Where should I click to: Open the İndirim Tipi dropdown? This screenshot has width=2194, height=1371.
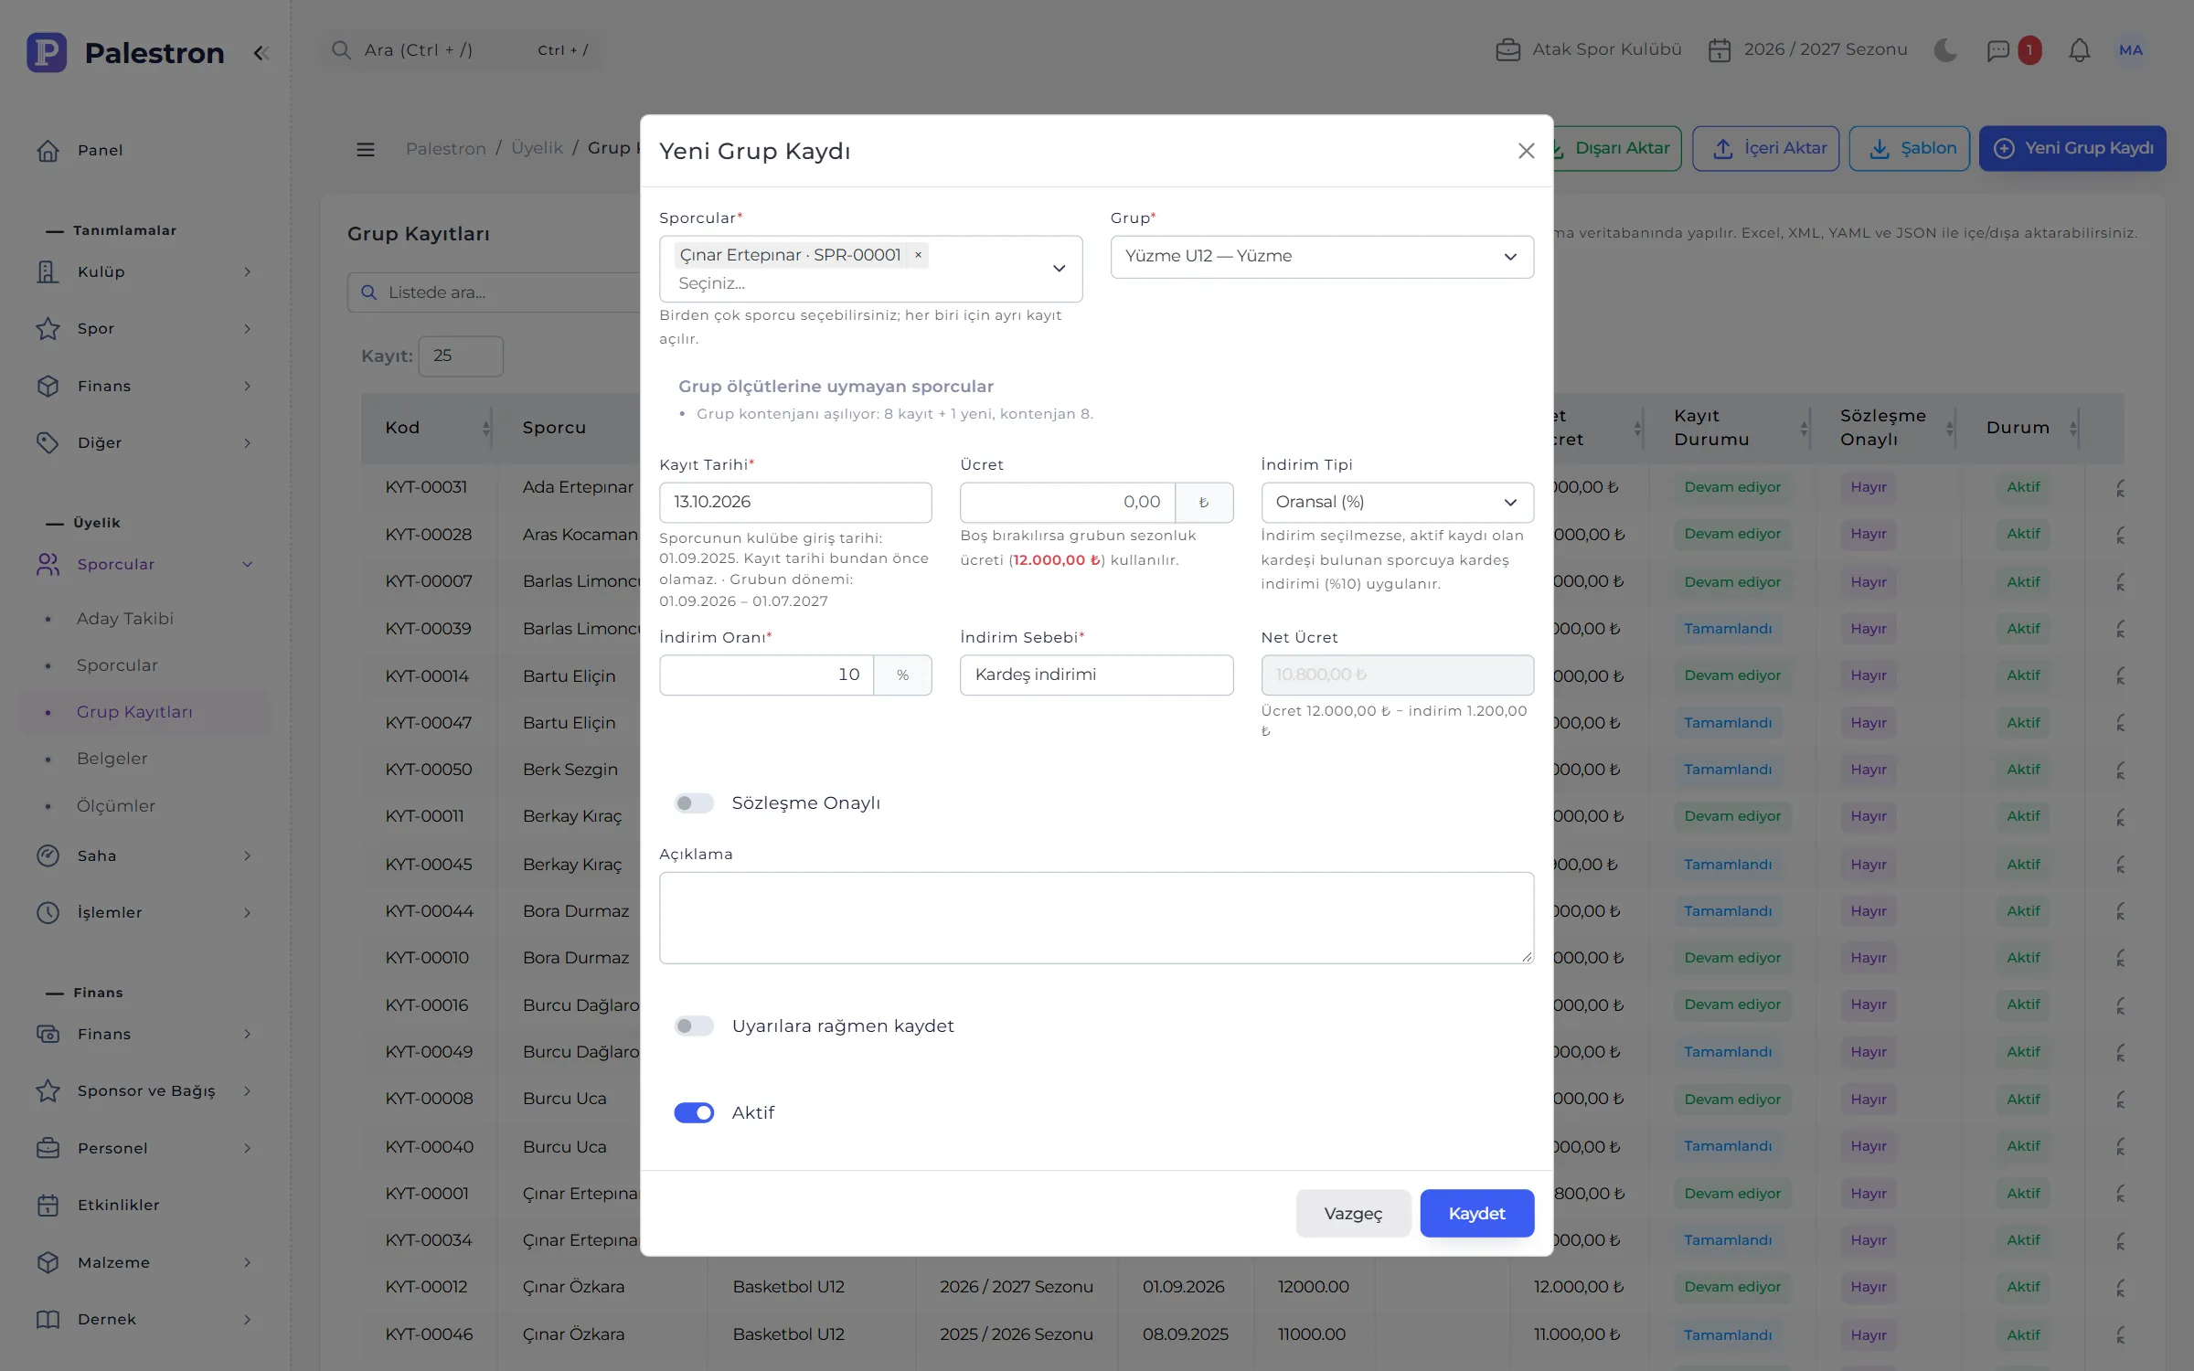pyautogui.click(x=1397, y=503)
